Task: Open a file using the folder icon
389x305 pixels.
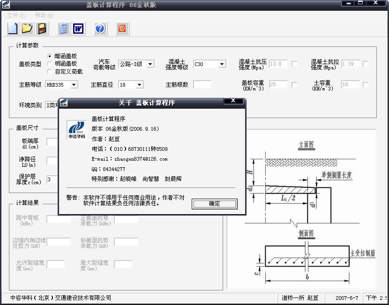Action: (27, 29)
